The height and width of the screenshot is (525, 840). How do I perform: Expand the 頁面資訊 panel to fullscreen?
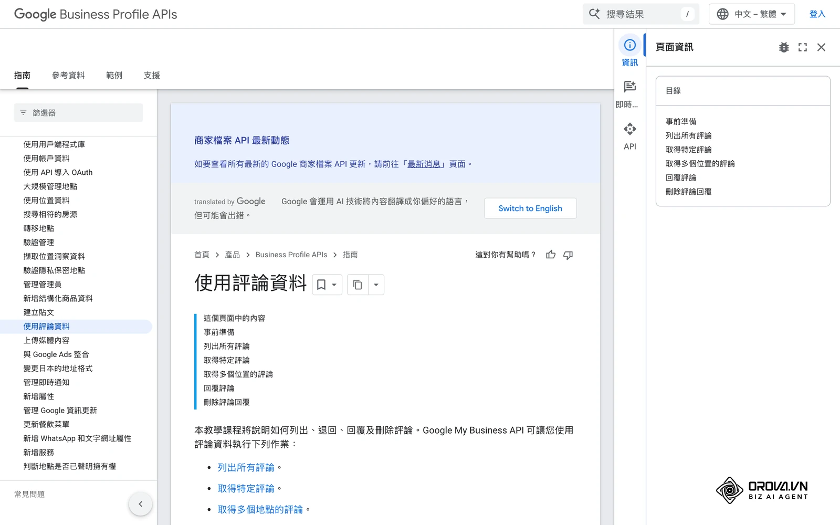pyautogui.click(x=803, y=47)
